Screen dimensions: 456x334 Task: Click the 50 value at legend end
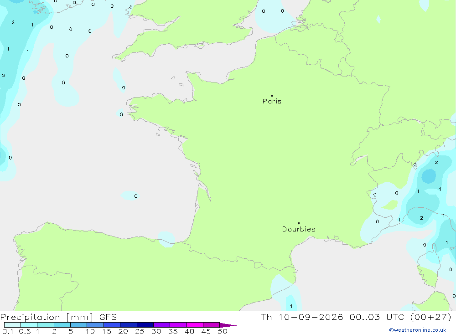coord(223,331)
